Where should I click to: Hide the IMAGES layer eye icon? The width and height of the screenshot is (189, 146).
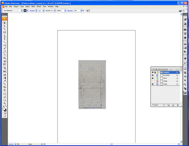(152, 72)
